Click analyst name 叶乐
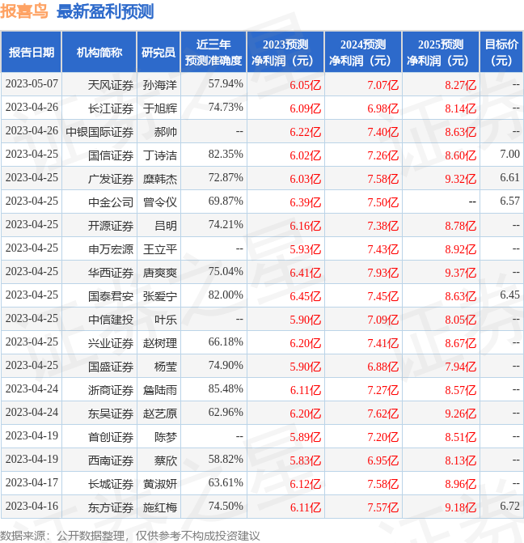Screen dimensions: 524x543 (166, 320)
